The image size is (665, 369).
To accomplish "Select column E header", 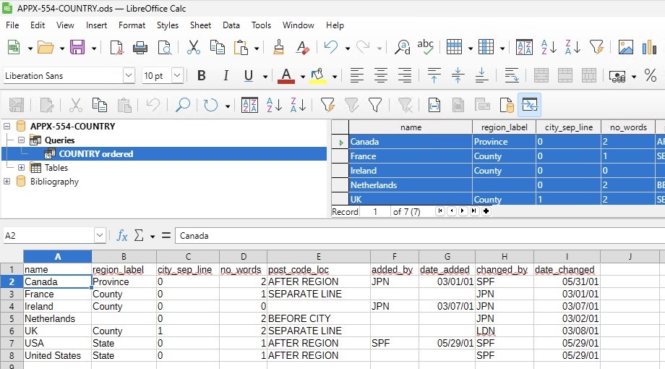I will (x=319, y=256).
